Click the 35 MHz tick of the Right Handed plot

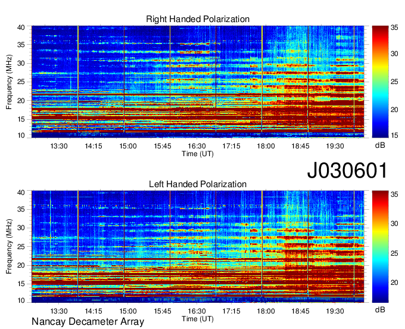point(21,45)
